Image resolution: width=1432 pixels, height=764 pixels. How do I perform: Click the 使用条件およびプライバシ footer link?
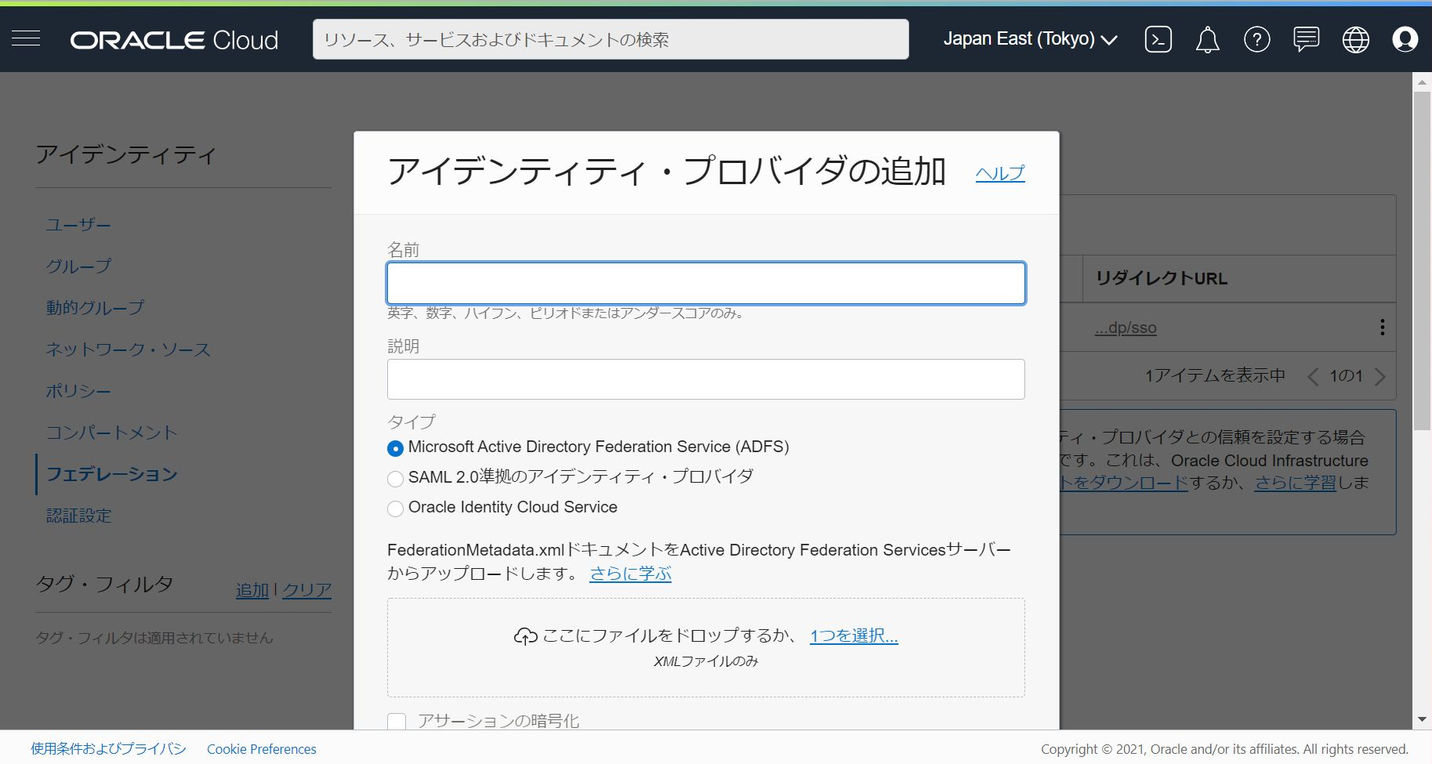(x=108, y=749)
